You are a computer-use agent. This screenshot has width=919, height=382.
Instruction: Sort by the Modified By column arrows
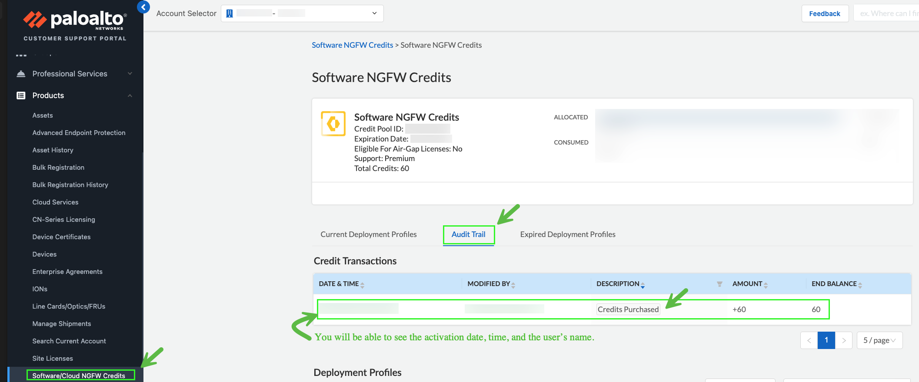513,285
